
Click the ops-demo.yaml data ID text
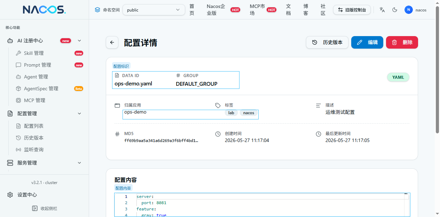coord(133,84)
